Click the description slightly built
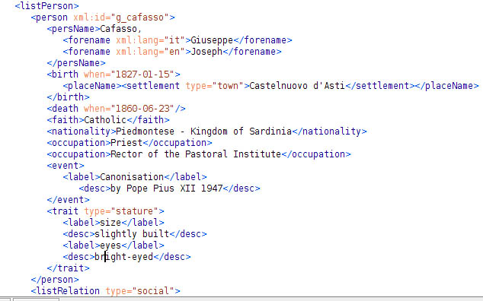The width and height of the screenshot is (483, 301). [x=132, y=234]
